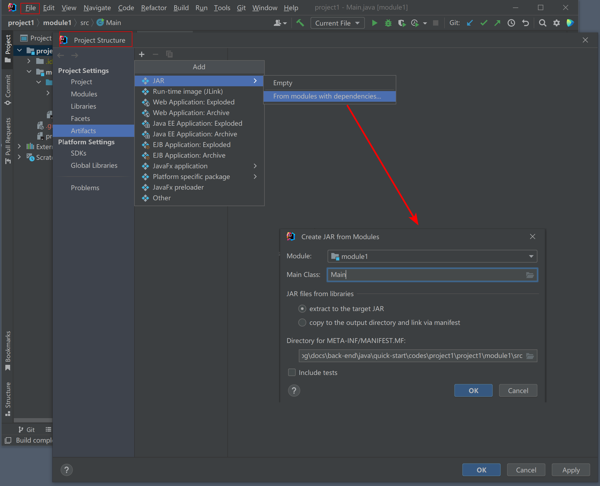Click OK in Create JAR from Modules
Viewport: 600px width, 486px height.
coord(473,391)
